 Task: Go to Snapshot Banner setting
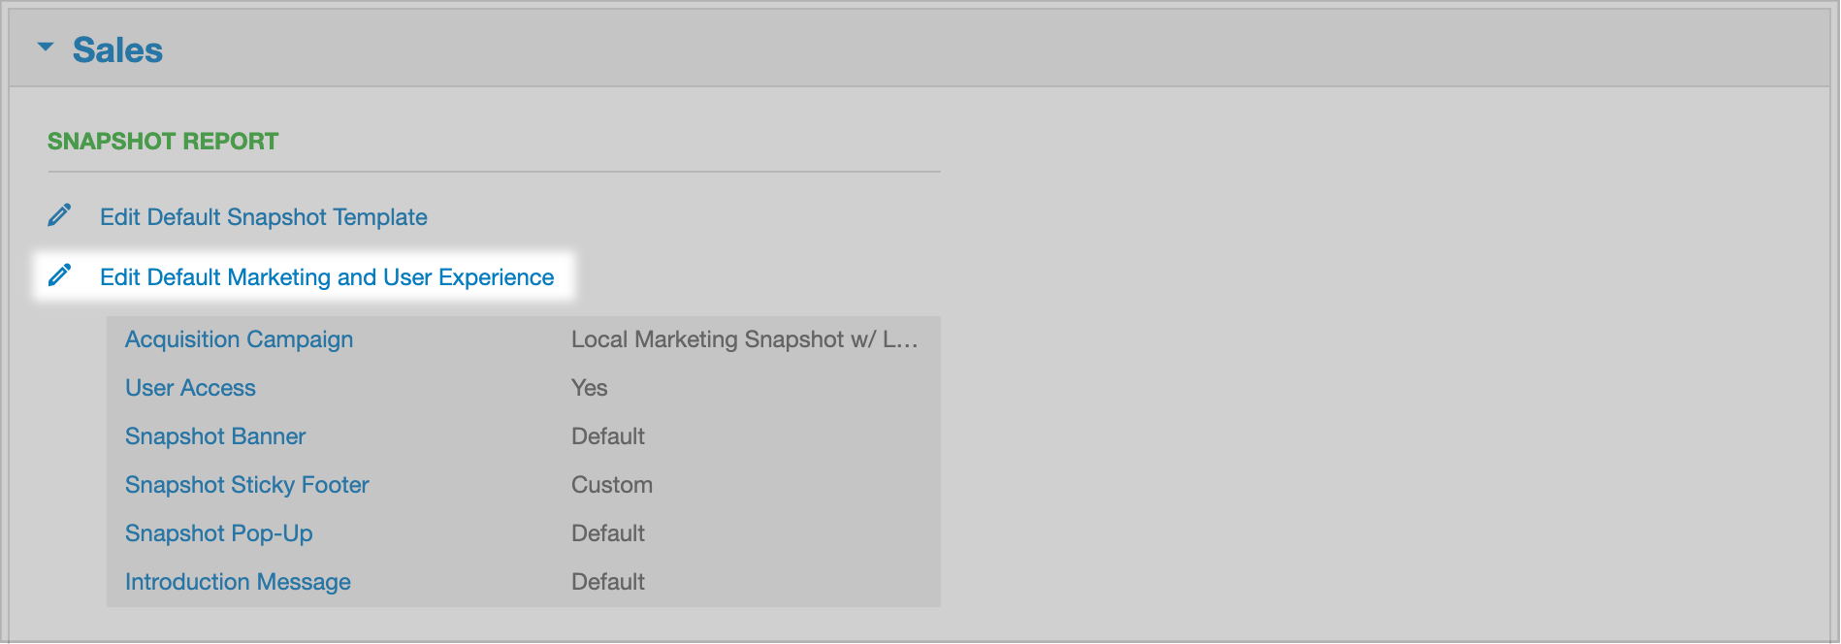pos(215,436)
